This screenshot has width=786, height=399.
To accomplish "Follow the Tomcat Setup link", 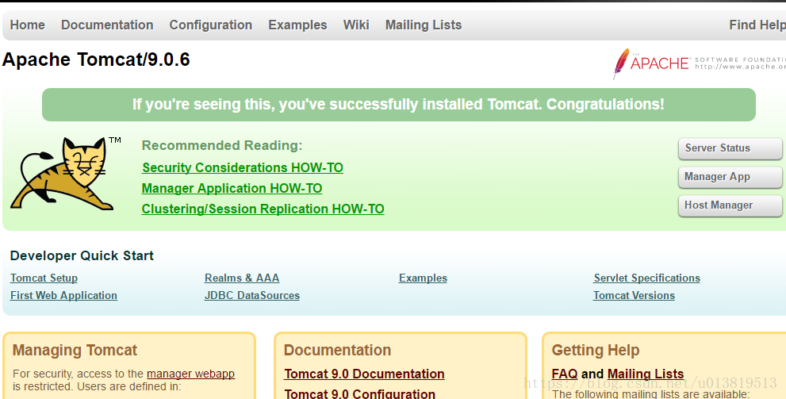I will 44,278.
